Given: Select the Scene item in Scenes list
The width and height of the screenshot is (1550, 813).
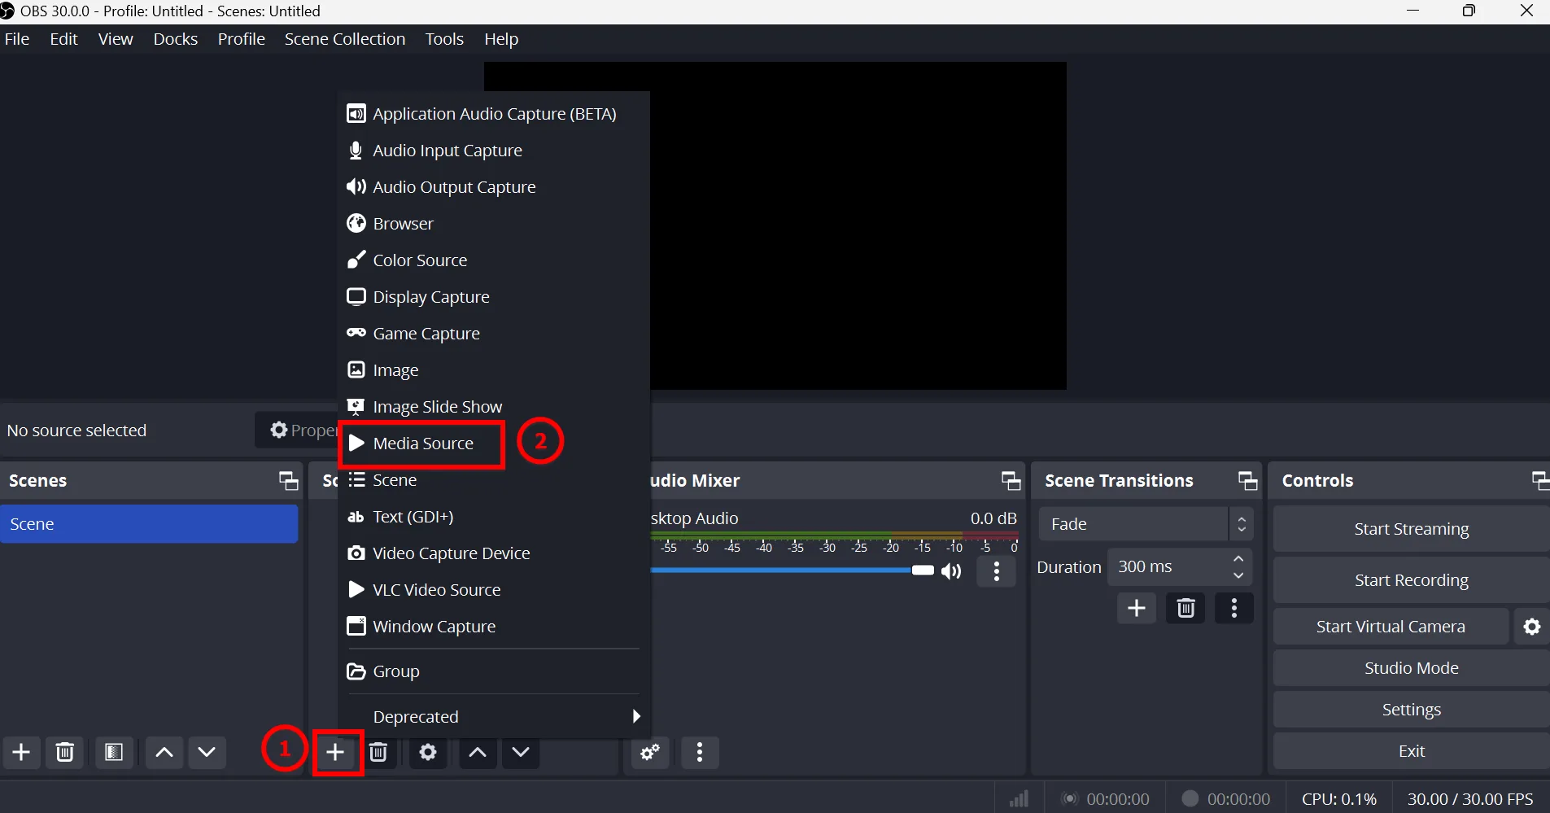Looking at the screenshot, I should (x=150, y=524).
